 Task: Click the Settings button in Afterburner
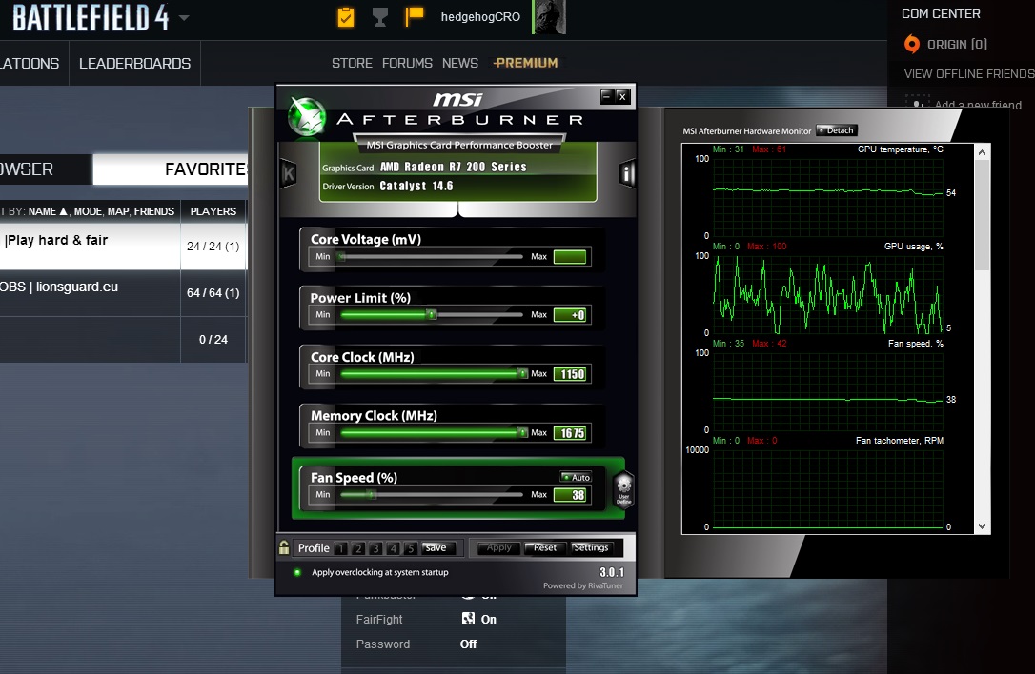(x=591, y=548)
